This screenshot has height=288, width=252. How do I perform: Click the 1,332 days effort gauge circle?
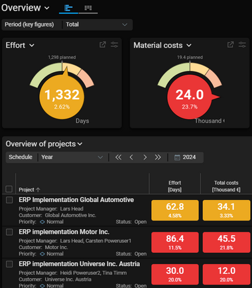62,97
